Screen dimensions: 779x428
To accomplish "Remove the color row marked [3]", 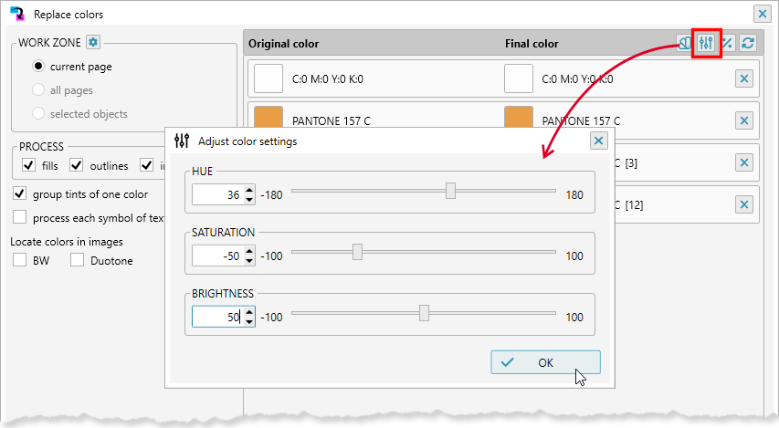I will [x=743, y=162].
